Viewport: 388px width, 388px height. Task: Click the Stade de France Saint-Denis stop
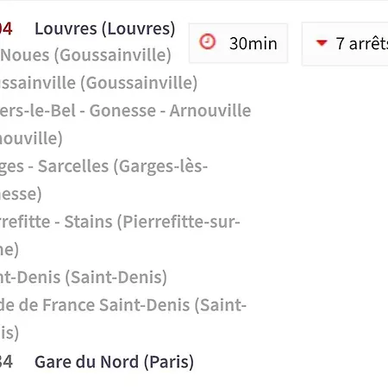[123, 305]
